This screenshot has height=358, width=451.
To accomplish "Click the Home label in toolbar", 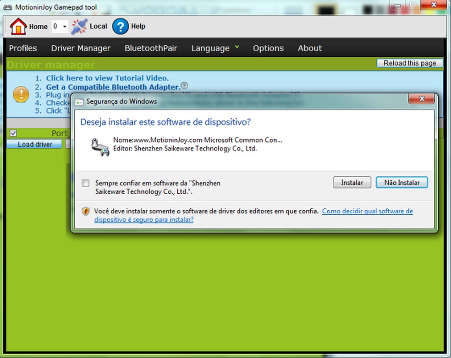I will (x=38, y=27).
